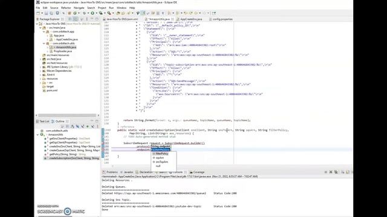Image resolution: width=387 pixels, height=217 pixels.
Task: Select the target folder in Package Explorer
Action: click(50, 87)
